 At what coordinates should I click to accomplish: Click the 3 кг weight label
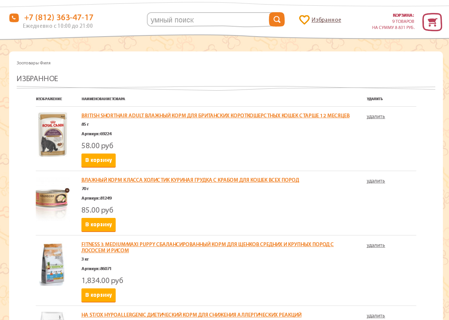tap(85, 259)
